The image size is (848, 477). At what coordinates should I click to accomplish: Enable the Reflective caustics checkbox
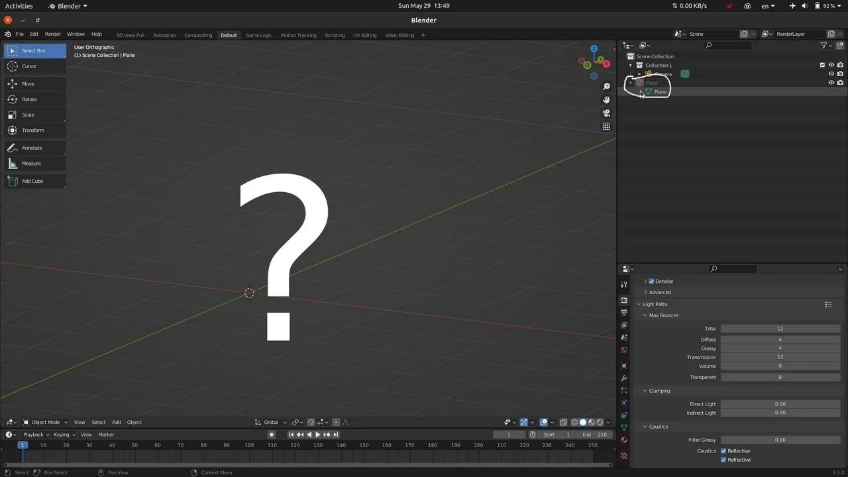723,450
